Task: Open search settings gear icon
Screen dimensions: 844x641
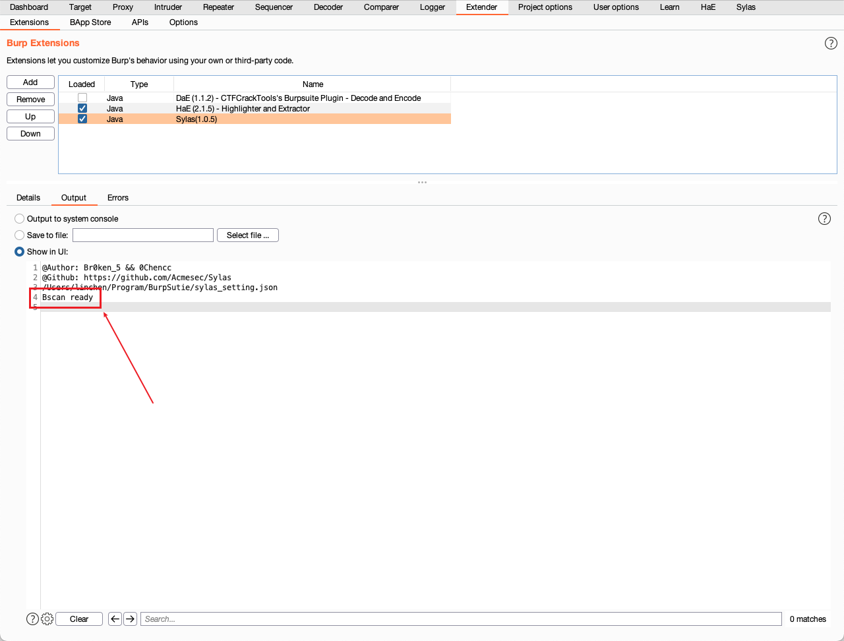Action: [x=47, y=619]
